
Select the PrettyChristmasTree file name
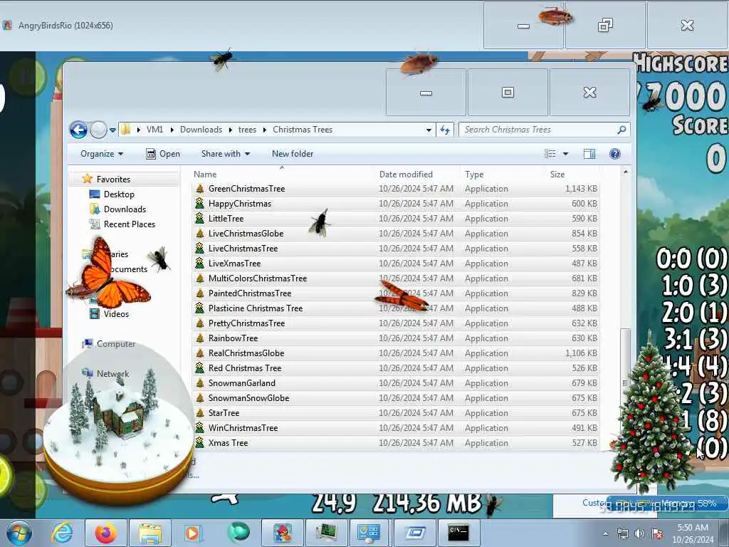click(246, 323)
